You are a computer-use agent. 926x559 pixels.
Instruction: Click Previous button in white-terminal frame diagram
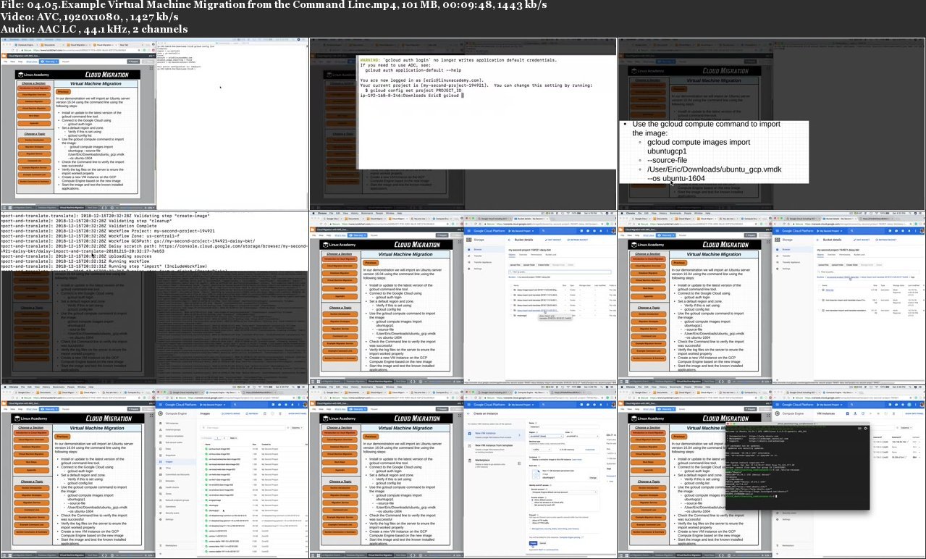(x=63, y=92)
